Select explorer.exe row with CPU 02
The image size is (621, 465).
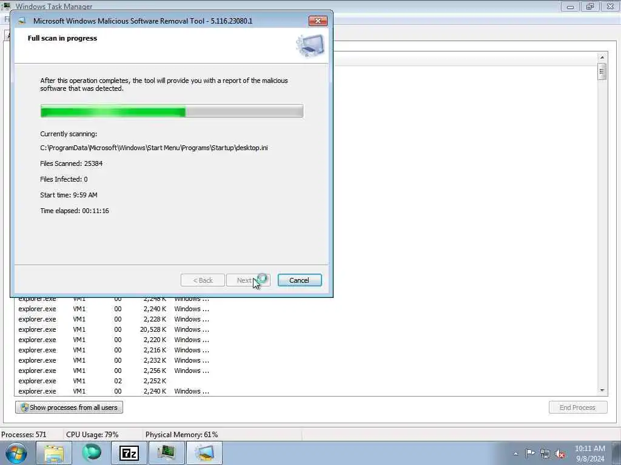click(113, 381)
